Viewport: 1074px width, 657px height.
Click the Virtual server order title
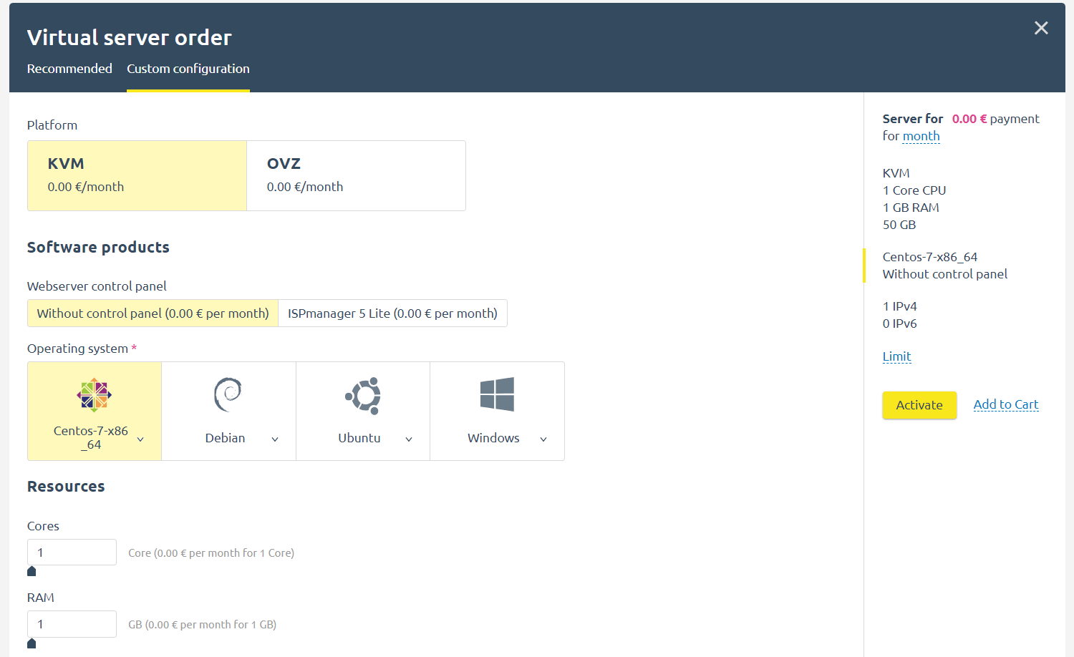130,37
